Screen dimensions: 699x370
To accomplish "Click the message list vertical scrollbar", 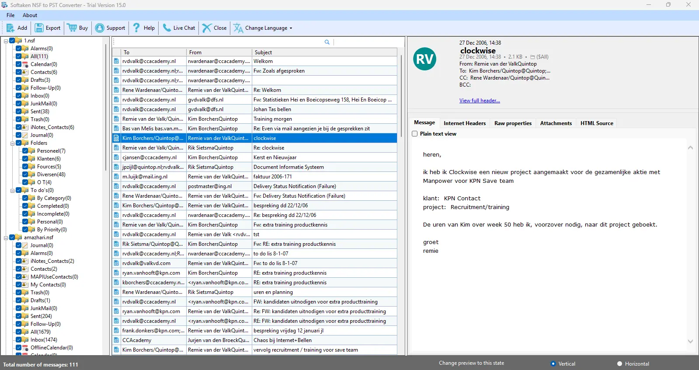I will click(401, 96).
